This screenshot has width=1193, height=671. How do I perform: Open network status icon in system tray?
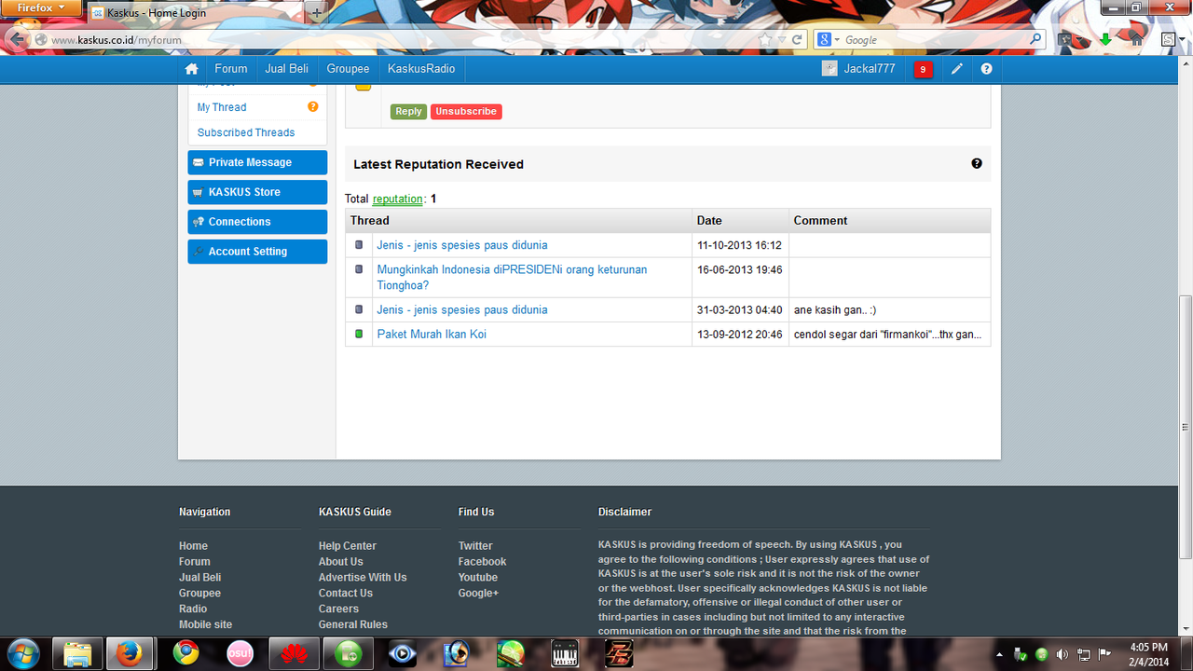pyautogui.click(x=1084, y=654)
